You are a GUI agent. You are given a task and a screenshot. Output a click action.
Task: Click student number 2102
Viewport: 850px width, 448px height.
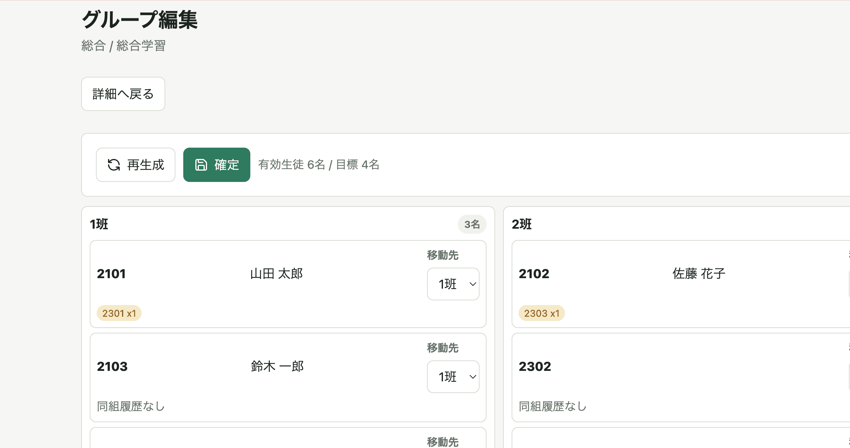click(534, 274)
